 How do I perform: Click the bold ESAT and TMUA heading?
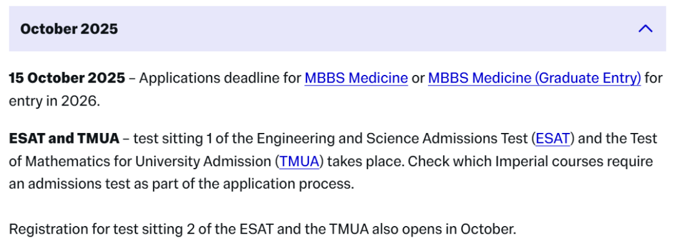(64, 139)
